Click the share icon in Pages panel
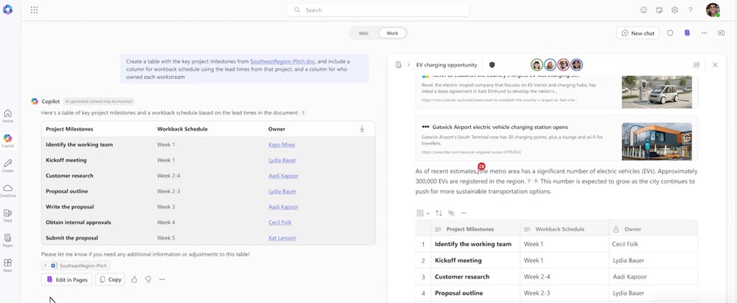 tap(696, 65)
